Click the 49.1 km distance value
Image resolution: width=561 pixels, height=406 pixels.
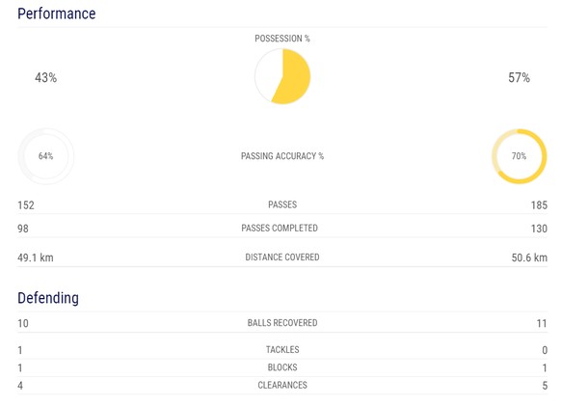36,257
